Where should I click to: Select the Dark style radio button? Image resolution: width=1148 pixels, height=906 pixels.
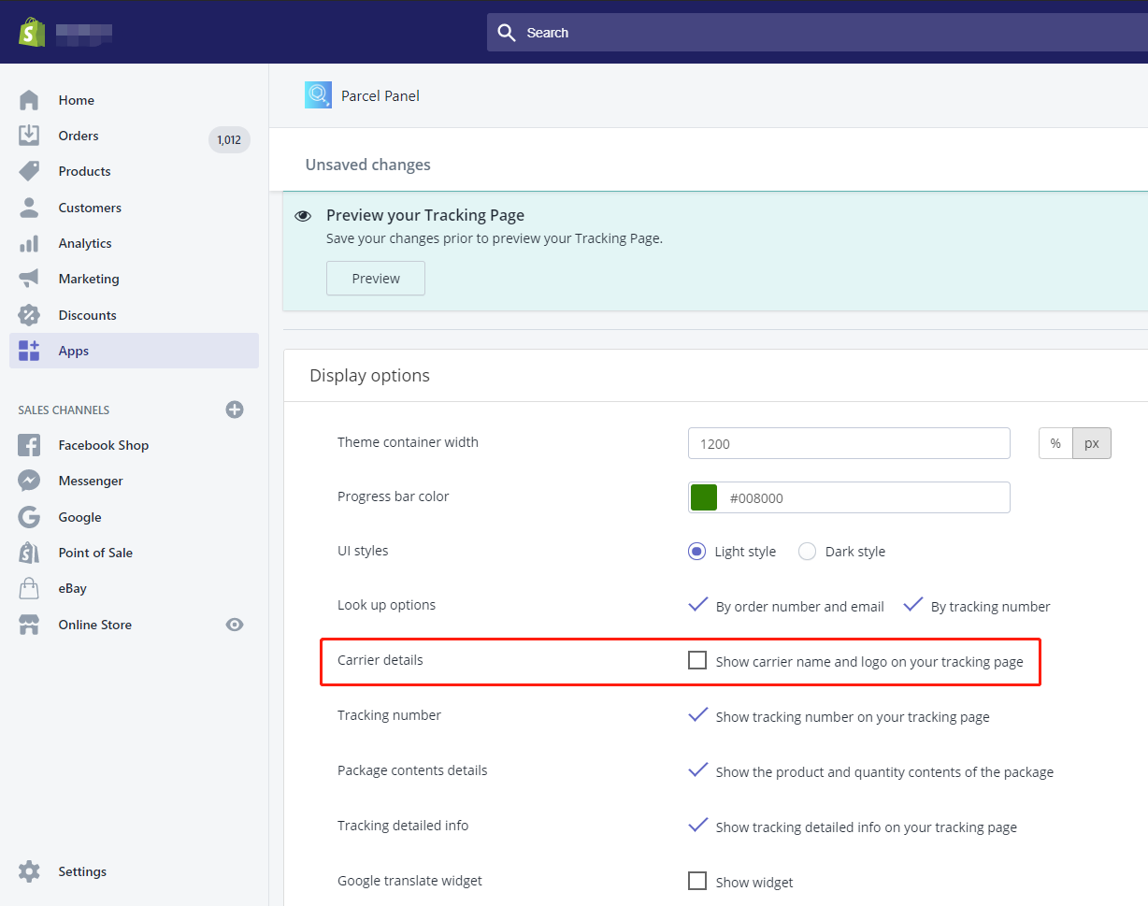808,552
